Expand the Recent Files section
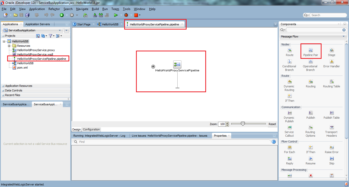The width and height of the screenshot is (349, 187). tap(3, 95)
